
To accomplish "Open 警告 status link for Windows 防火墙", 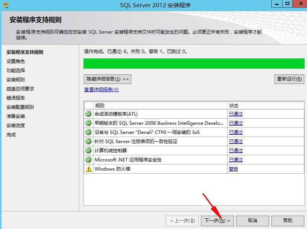I will tap(234, 169).
